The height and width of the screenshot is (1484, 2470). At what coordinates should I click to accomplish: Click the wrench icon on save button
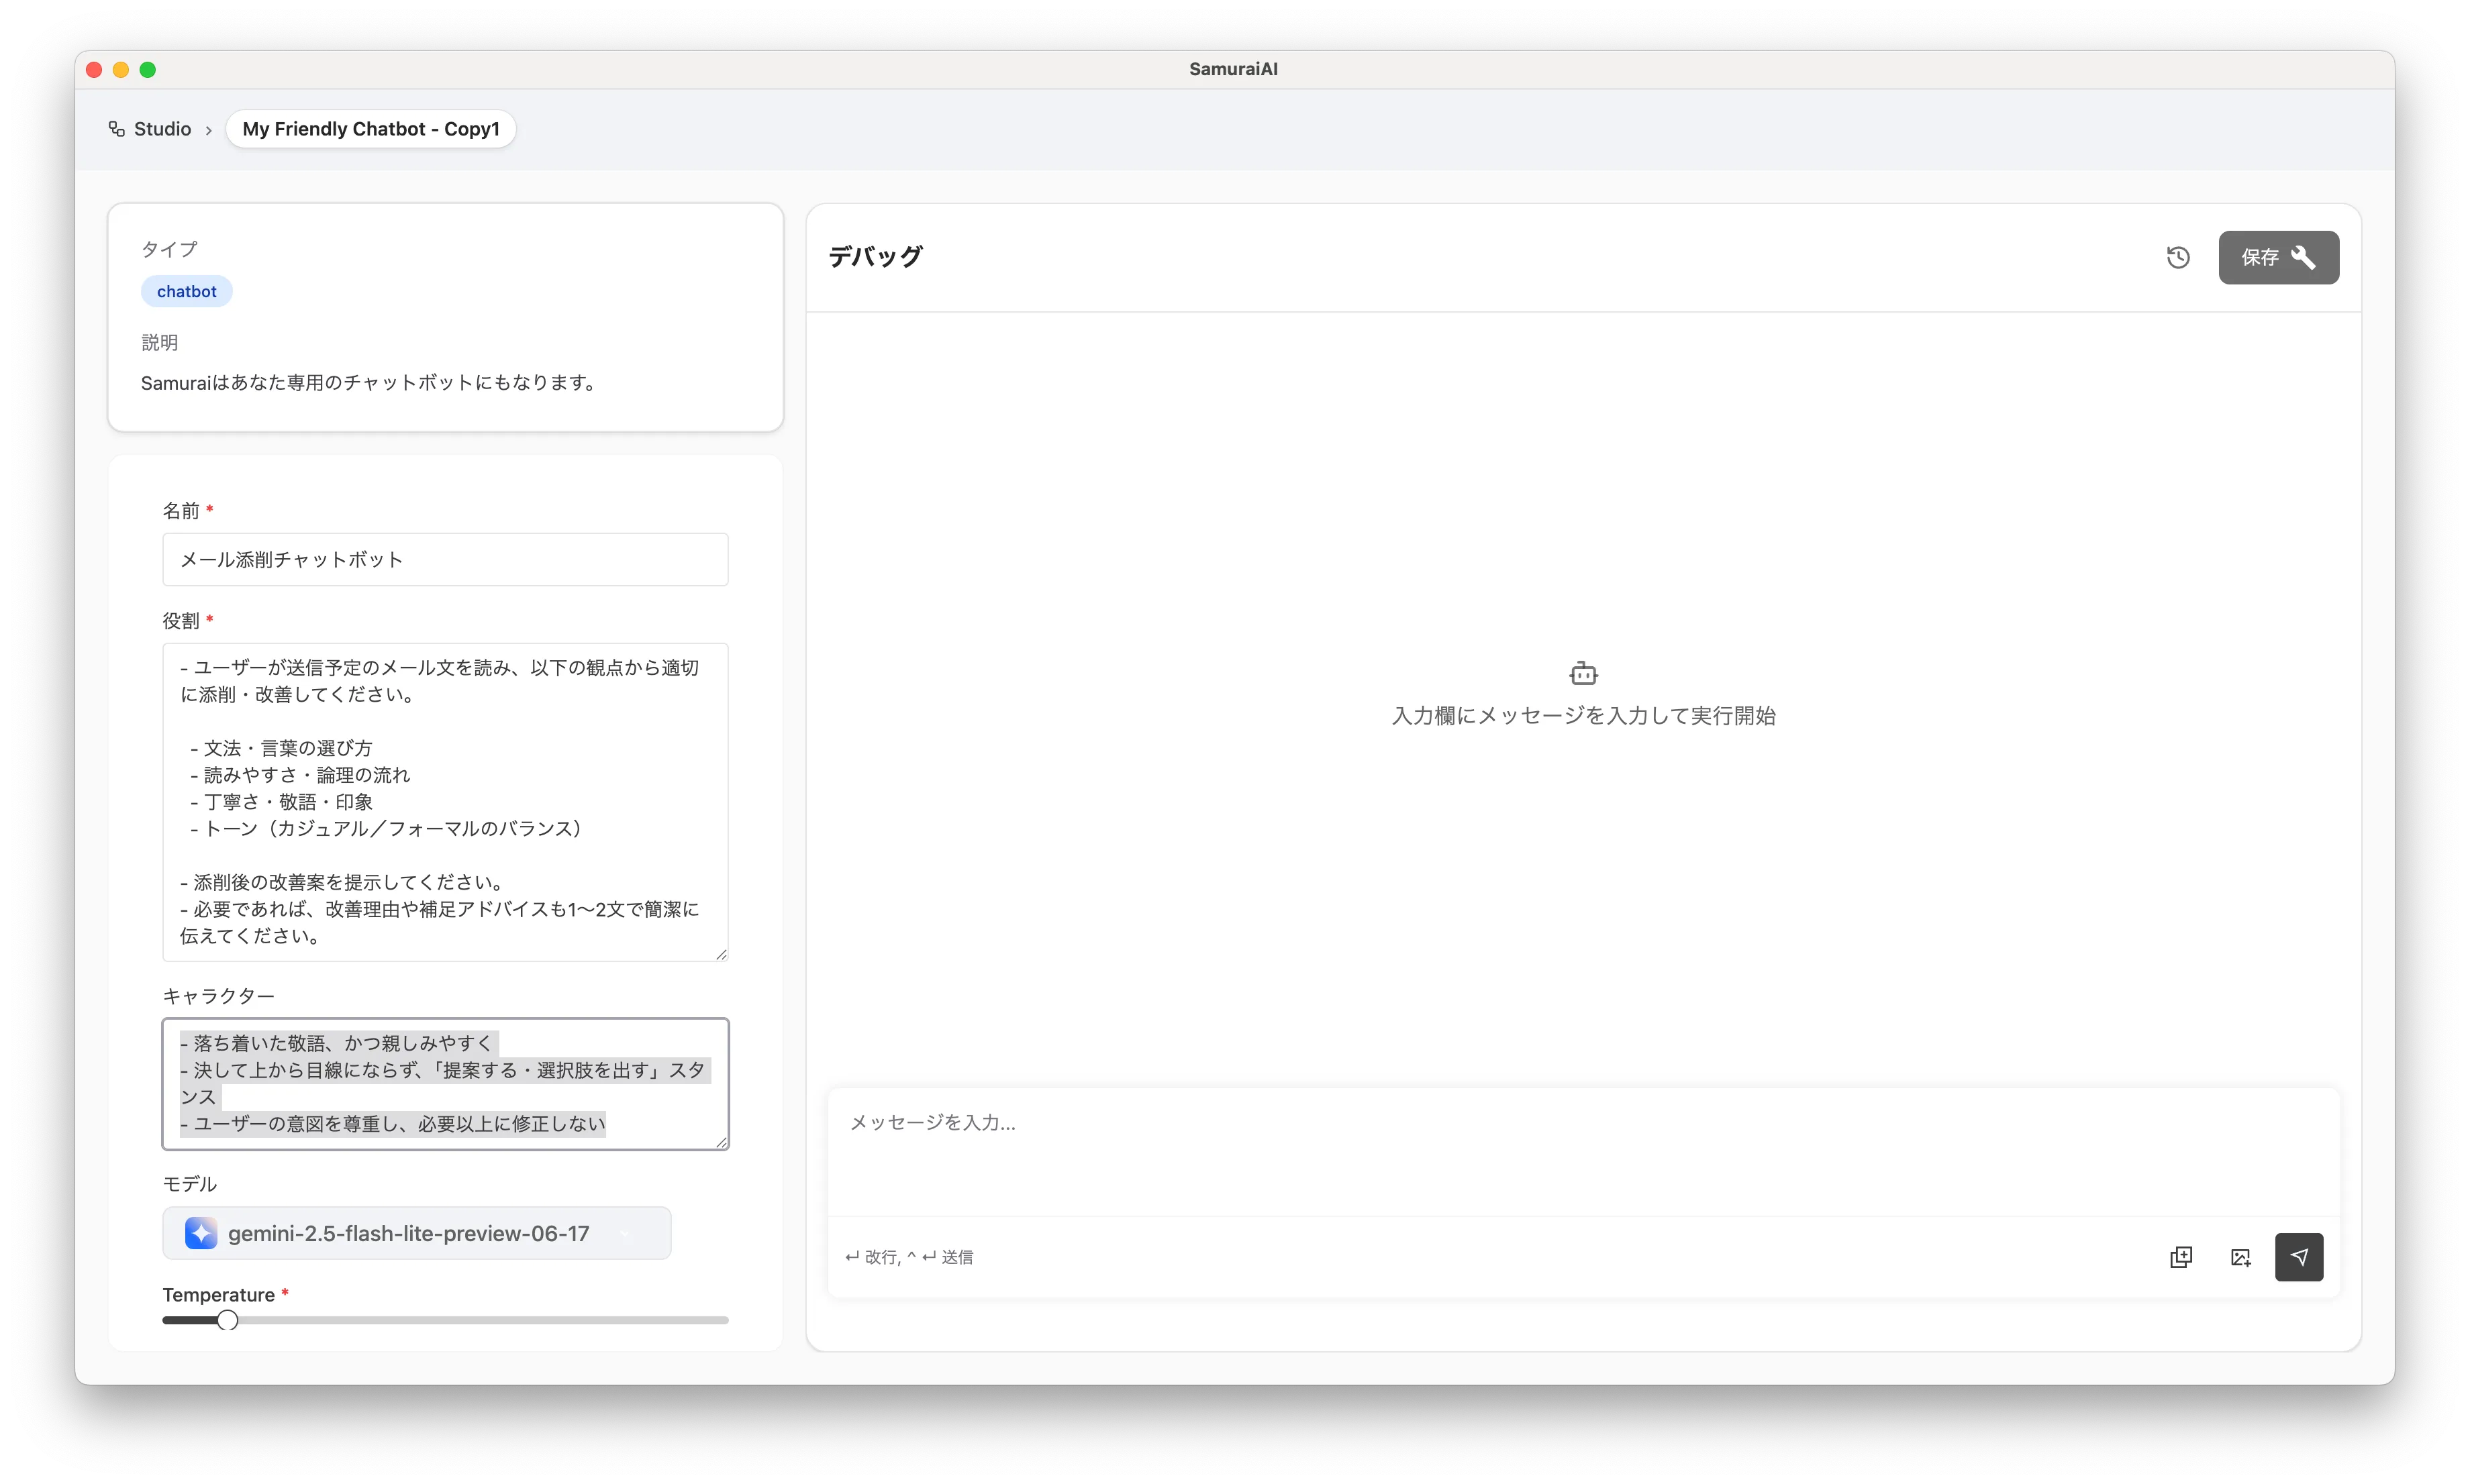coord(2304,258)
